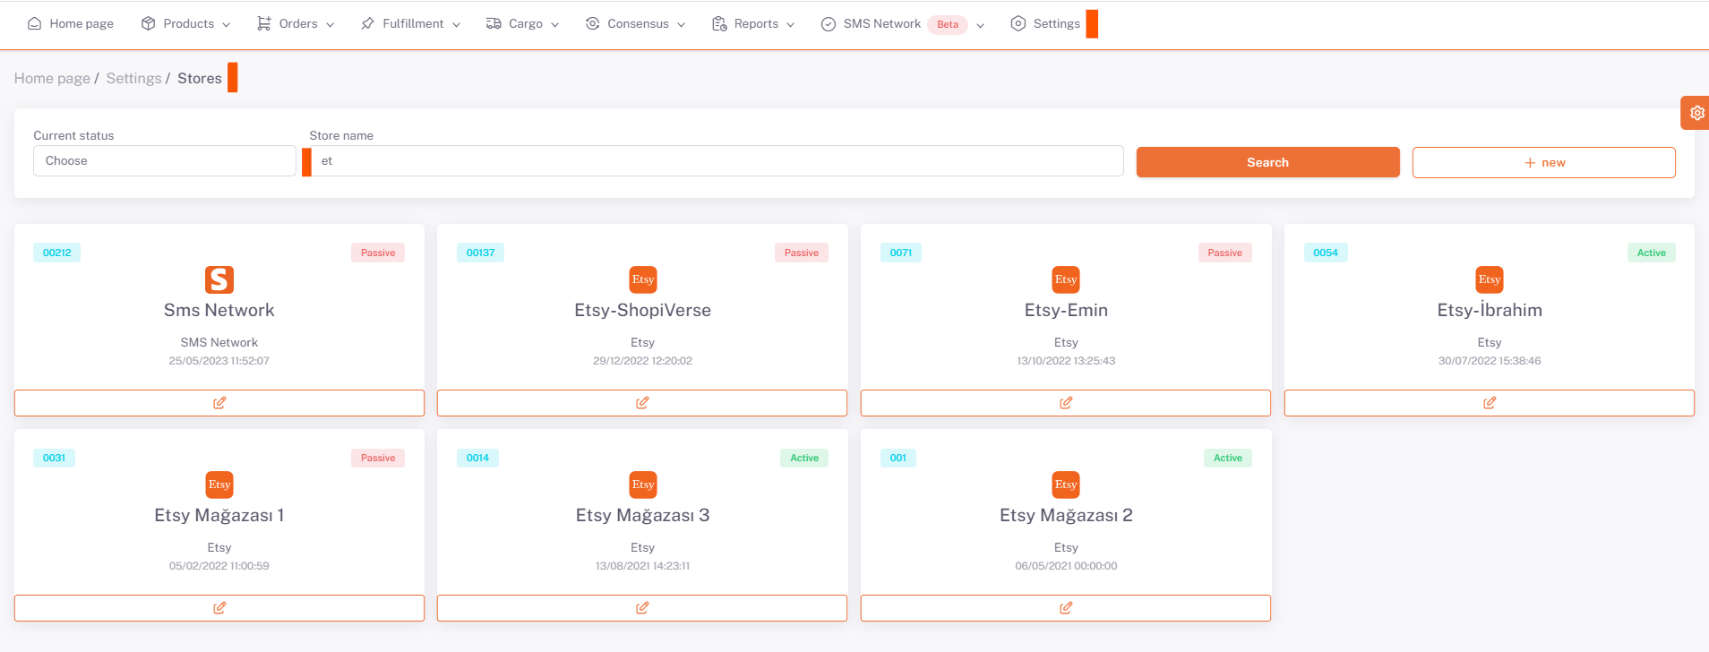Open the Cargo menu
The width and height of the screenshot is (1709, 652).
click(x=522, y=24)
